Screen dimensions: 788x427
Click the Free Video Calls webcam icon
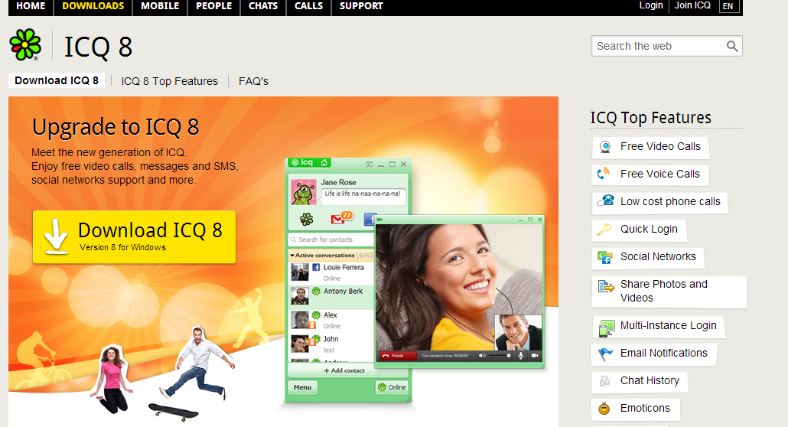[x=605, y=147]
